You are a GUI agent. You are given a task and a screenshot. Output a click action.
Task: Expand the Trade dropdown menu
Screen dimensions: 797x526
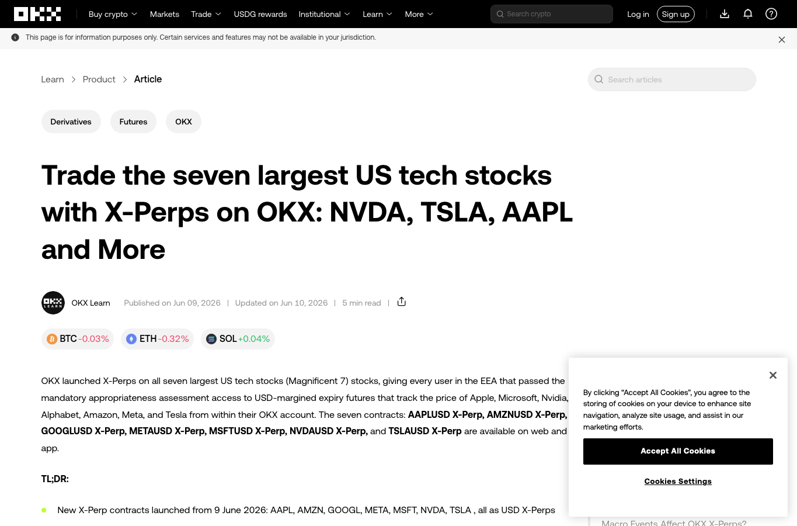[206, 14]
